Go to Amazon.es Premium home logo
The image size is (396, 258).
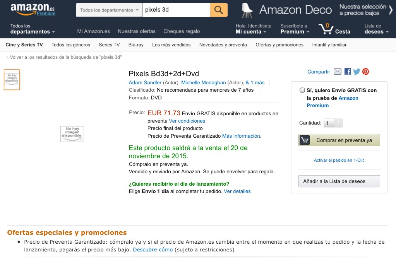coord(33,9)
